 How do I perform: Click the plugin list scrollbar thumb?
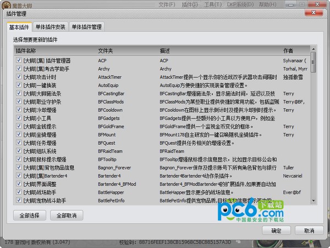click(x=313, y=62)
